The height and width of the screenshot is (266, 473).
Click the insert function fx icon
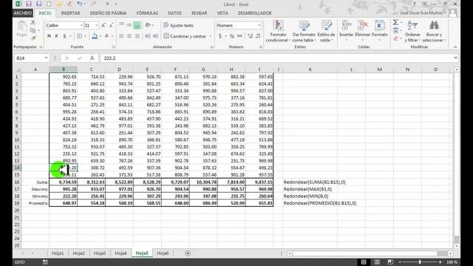click(x=92, y=58)
